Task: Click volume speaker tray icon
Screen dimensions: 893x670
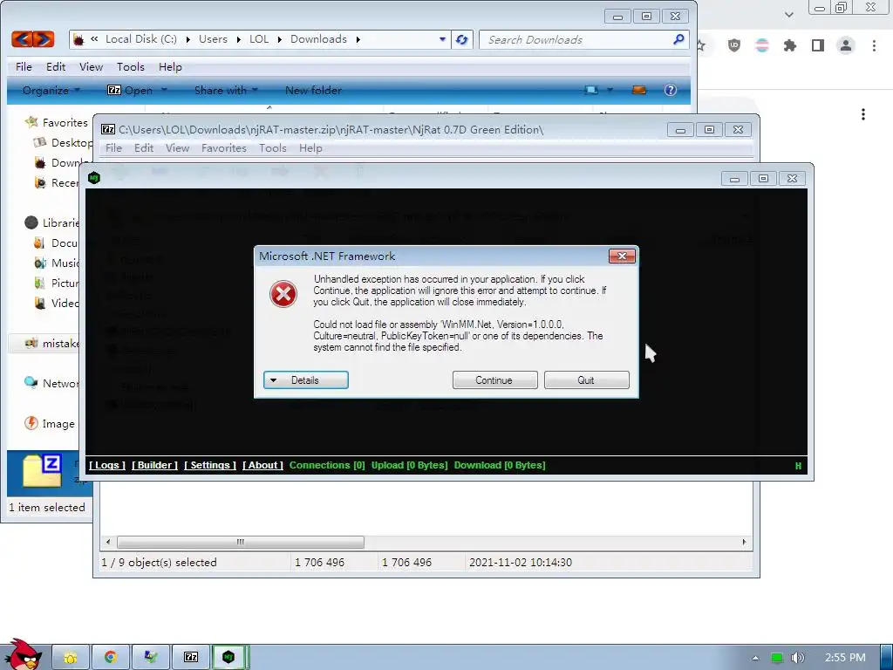Action: tap(798, 658)
